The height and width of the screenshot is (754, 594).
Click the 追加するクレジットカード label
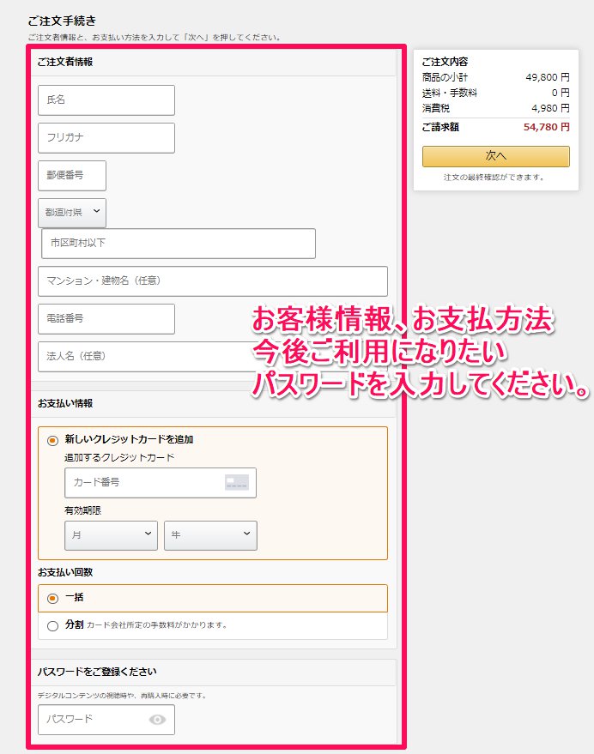point(119,458)
